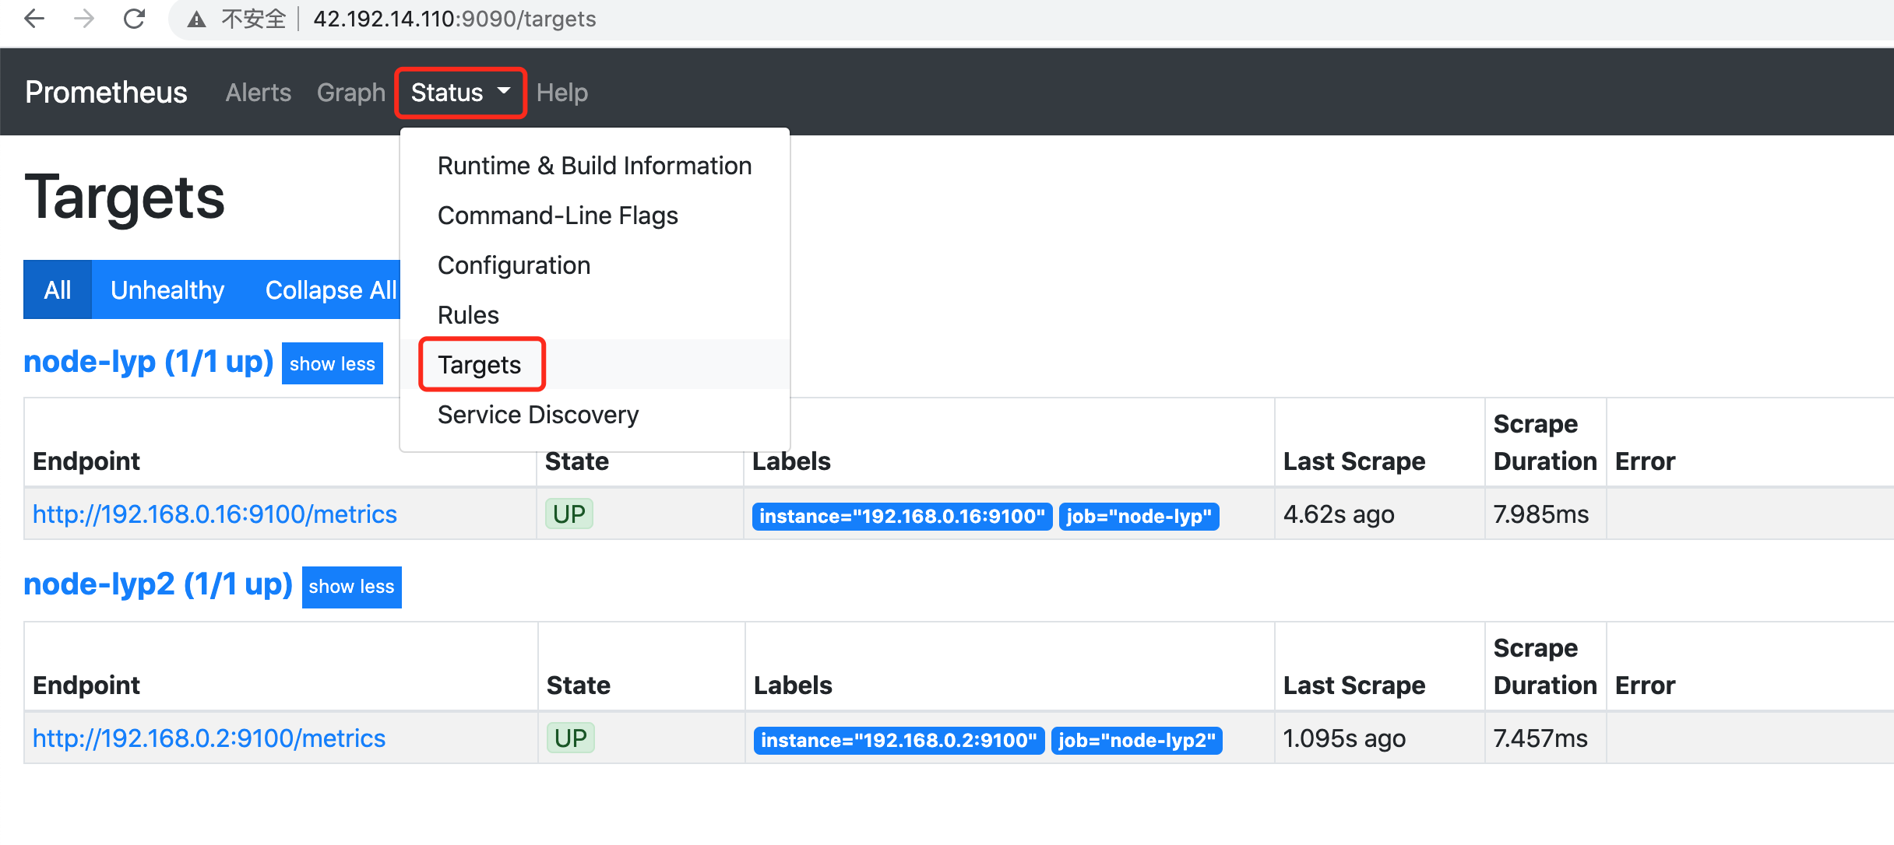Click the 4.62s ago last scrape value
This screenshot has height=845, width=1894.
(x=1339, y=514)
